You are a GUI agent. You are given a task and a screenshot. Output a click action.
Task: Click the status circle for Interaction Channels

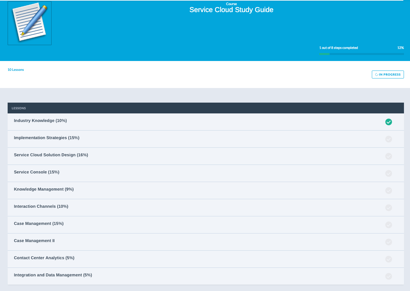(388, 208)
